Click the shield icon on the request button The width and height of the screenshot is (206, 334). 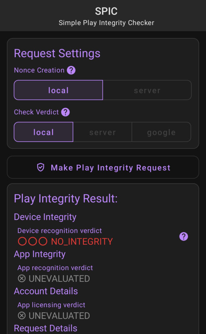[40, 167]
